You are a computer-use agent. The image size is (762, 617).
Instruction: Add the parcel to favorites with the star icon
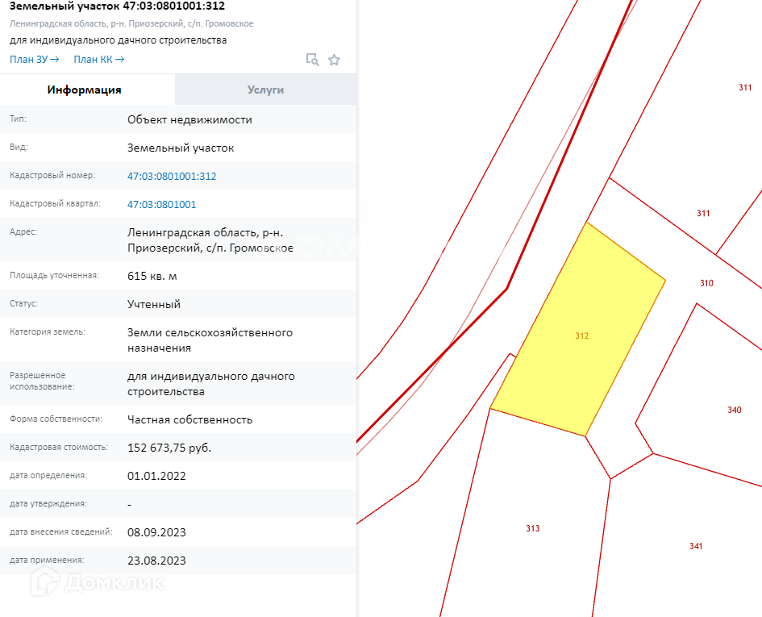pos(334,60)
